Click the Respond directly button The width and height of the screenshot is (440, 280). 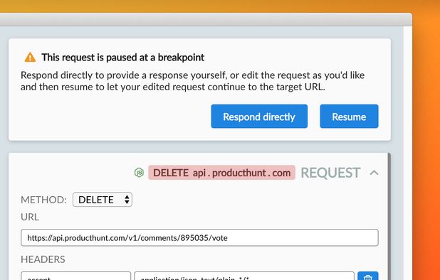[259, 117]
